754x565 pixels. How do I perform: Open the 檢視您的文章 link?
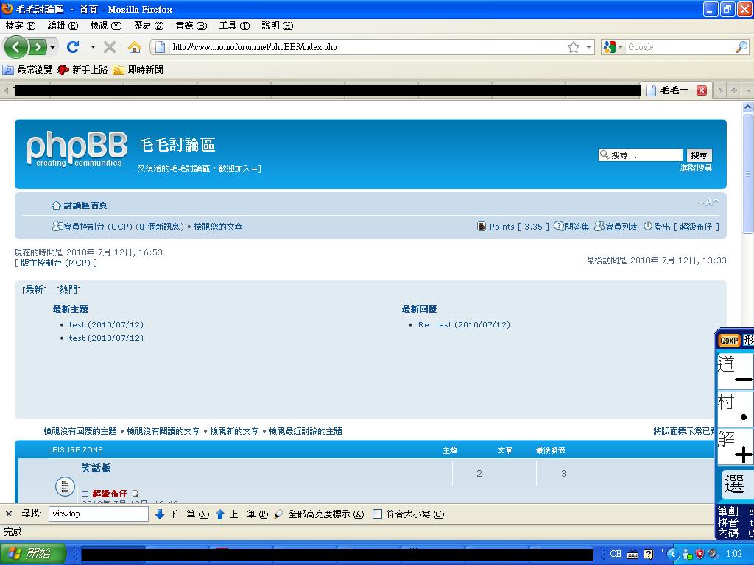tap(218, 227)
